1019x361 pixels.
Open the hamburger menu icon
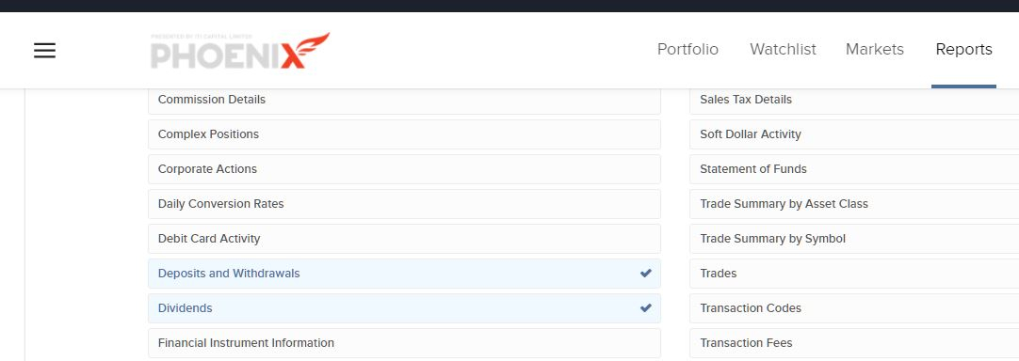tap(44, 50)
